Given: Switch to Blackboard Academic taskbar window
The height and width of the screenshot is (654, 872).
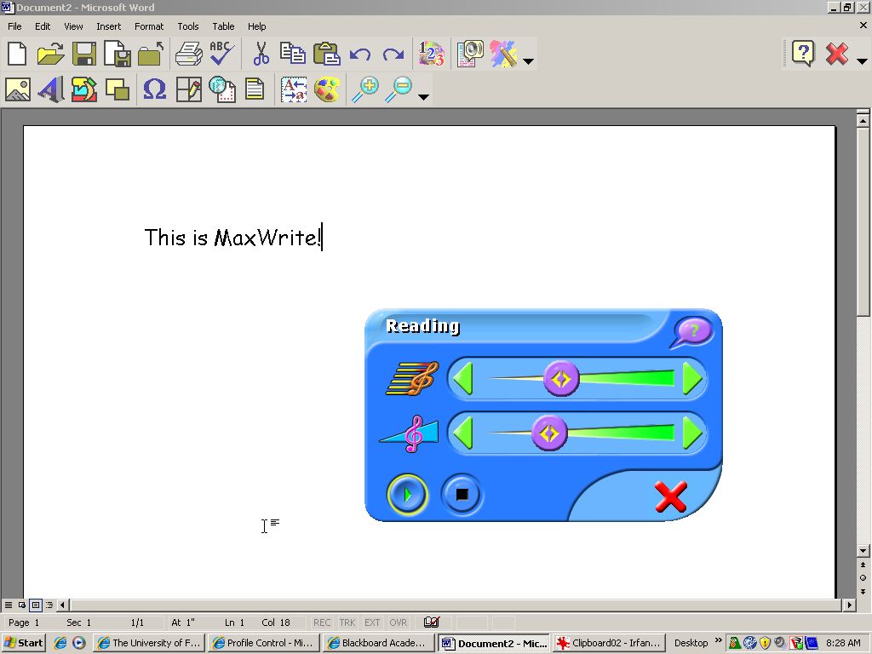Looking at the screenshot, I should [378, 643].
